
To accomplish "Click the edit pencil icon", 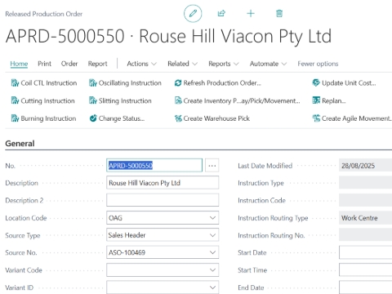I will pos(193,13).
